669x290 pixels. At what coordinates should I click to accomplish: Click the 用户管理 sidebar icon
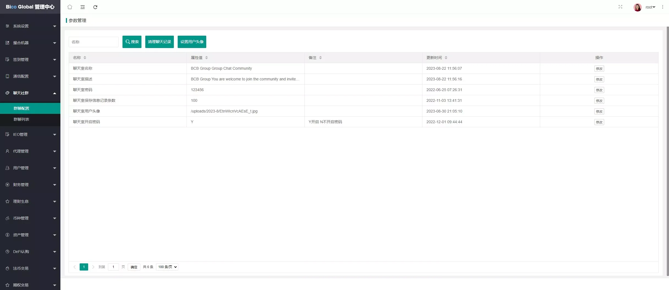click(x=7, y=168)
